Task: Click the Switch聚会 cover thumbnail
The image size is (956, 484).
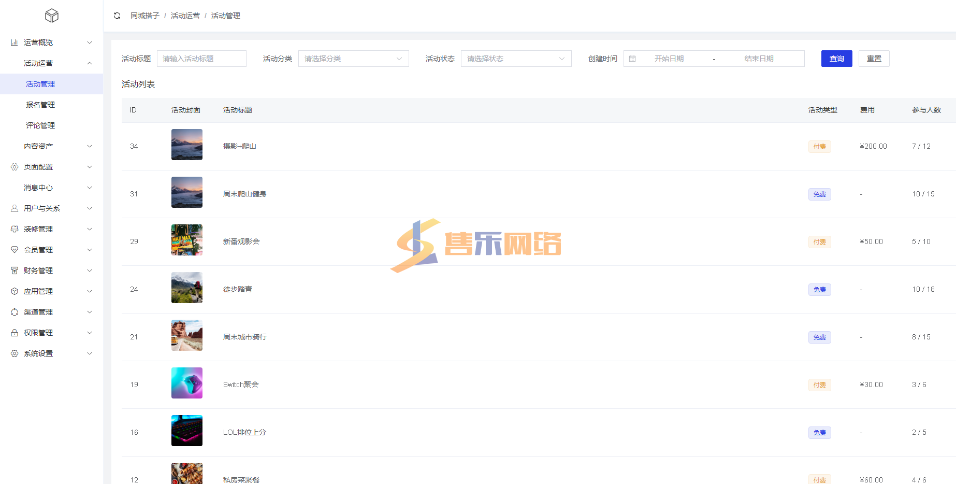Action: [187, 383]
